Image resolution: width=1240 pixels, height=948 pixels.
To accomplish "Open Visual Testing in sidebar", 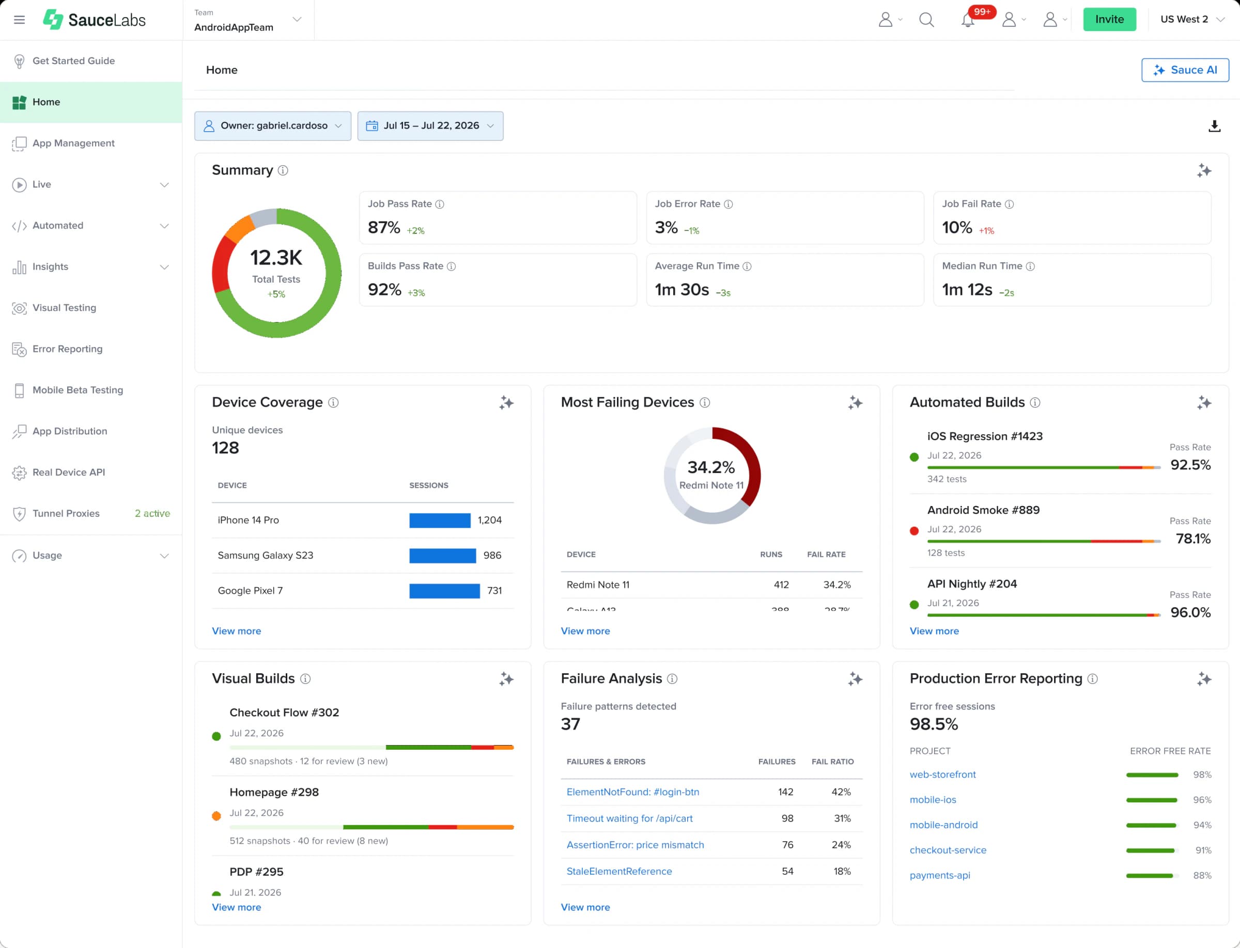I will click(x=91, y=308).
